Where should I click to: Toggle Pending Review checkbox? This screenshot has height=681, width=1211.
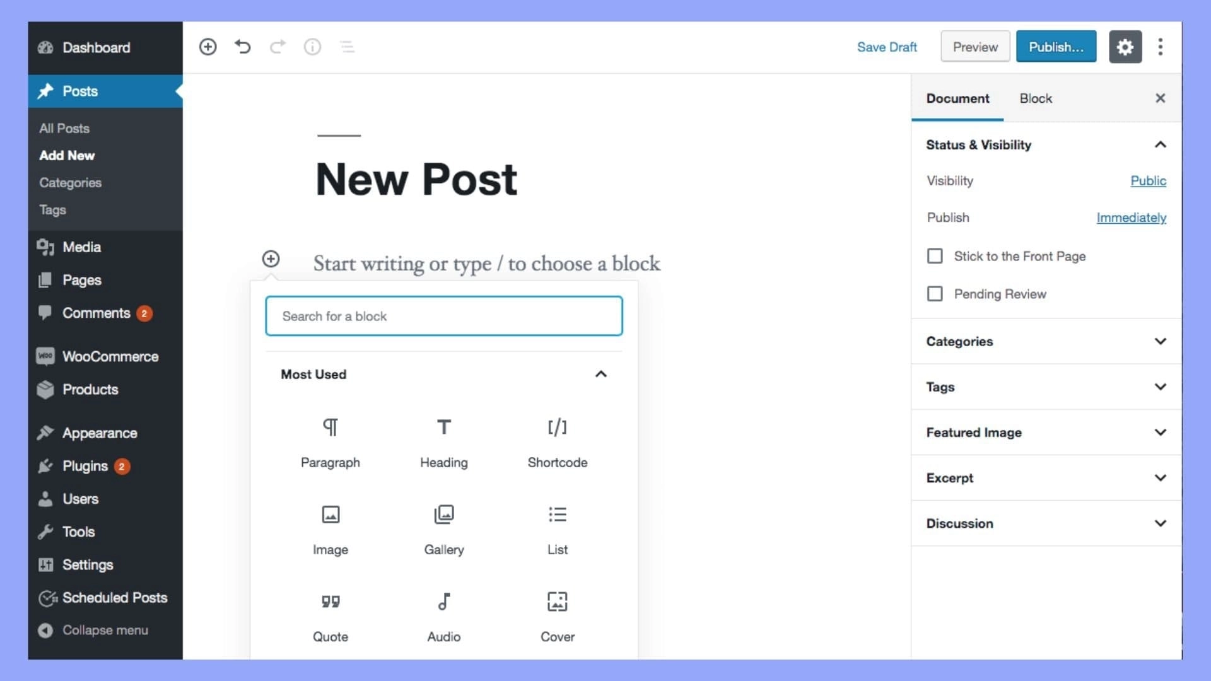[x=935, y=293]
